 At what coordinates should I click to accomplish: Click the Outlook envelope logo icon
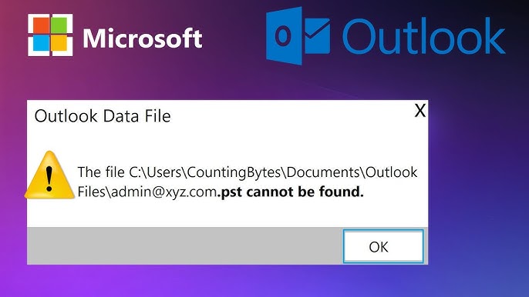click(298, 35)
